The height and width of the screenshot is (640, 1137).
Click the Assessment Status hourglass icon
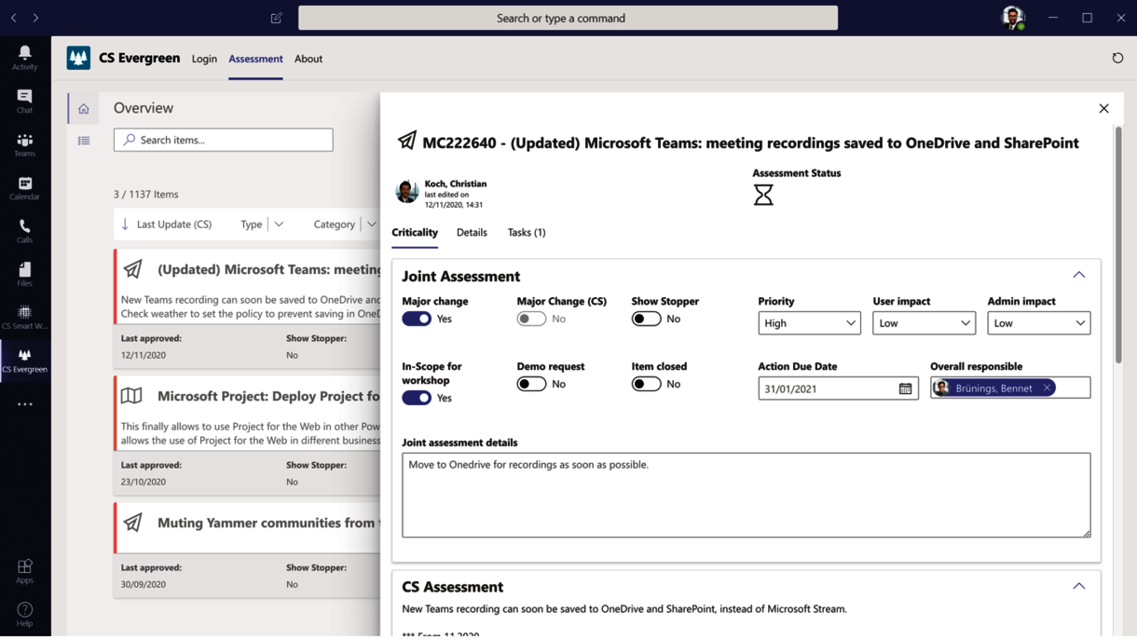(x=763, y=195)
